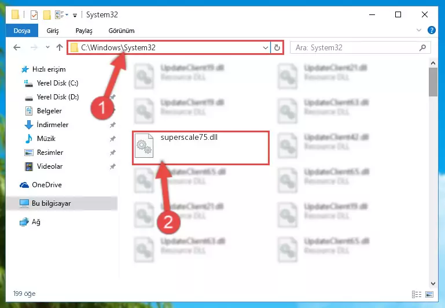Click the vertical scrollbar thumb
This screenshot has height=308, width=445.
[433, 83]
